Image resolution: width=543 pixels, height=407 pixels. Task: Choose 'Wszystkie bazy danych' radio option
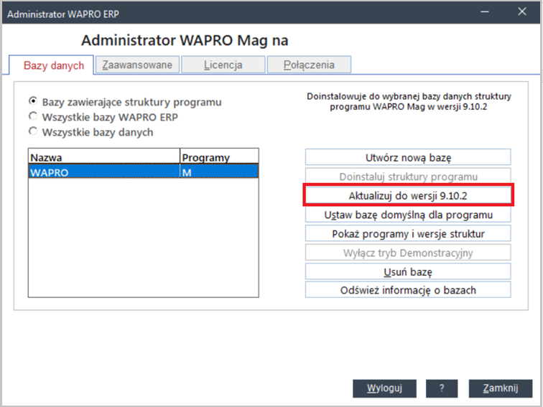point(32,132)
